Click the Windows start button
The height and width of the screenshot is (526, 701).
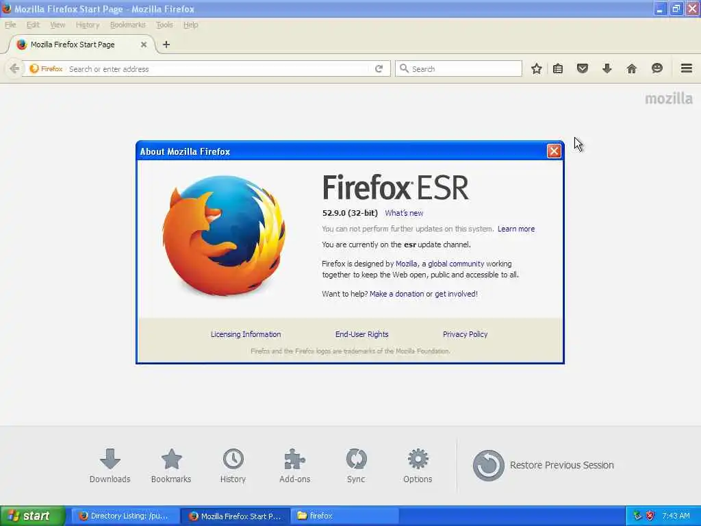[x=33, y=516]
